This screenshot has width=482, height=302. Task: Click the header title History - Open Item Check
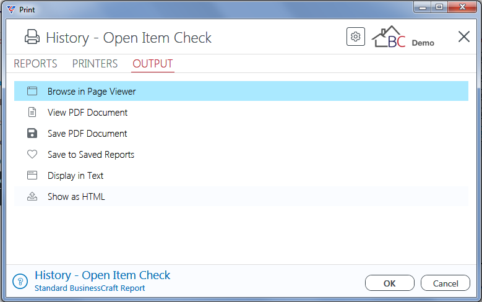tap(129, 38)
